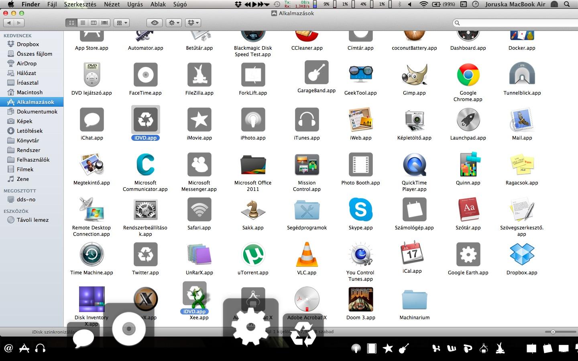Select iMovie.app icon
The height and width of the screenshot is (361, 578).
coord(199,120)
